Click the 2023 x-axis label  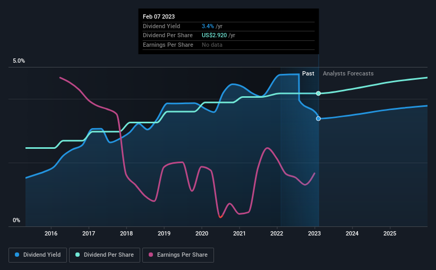[x=314, y=233]
